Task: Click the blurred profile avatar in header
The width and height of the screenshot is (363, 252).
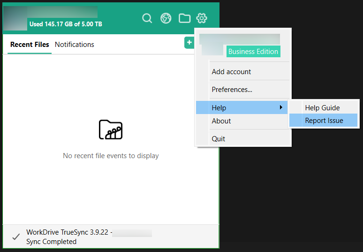Action: coord(15,18)
